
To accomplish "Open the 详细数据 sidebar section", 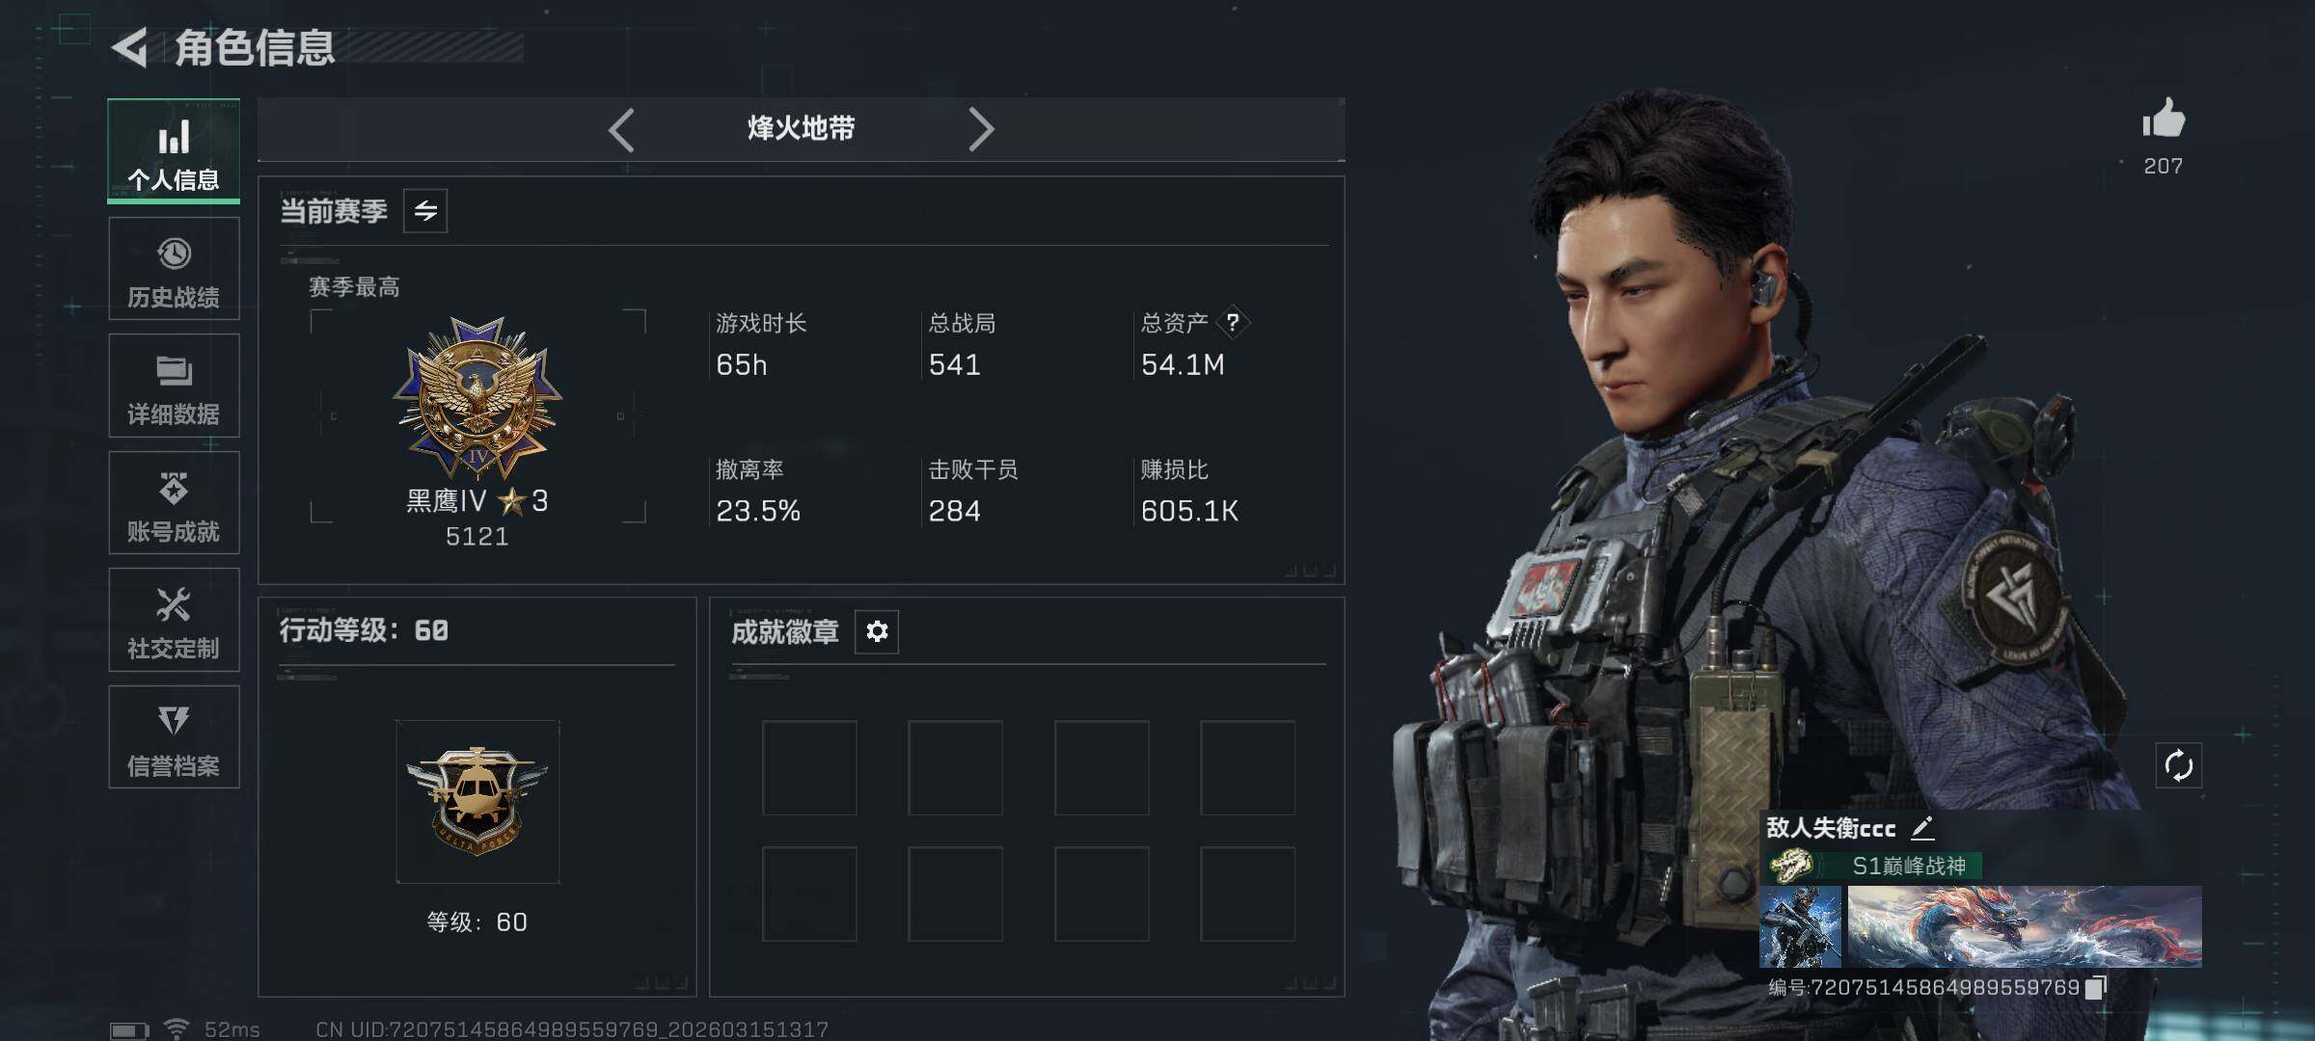I will pos(174,386).
